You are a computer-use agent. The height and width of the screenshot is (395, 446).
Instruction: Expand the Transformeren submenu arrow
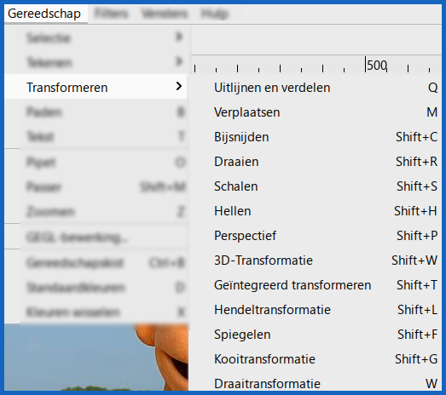point(178,86)
